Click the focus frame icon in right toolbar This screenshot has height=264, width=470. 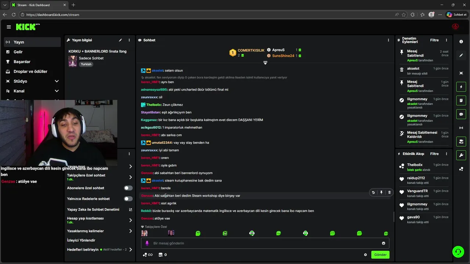coord(461,73)
